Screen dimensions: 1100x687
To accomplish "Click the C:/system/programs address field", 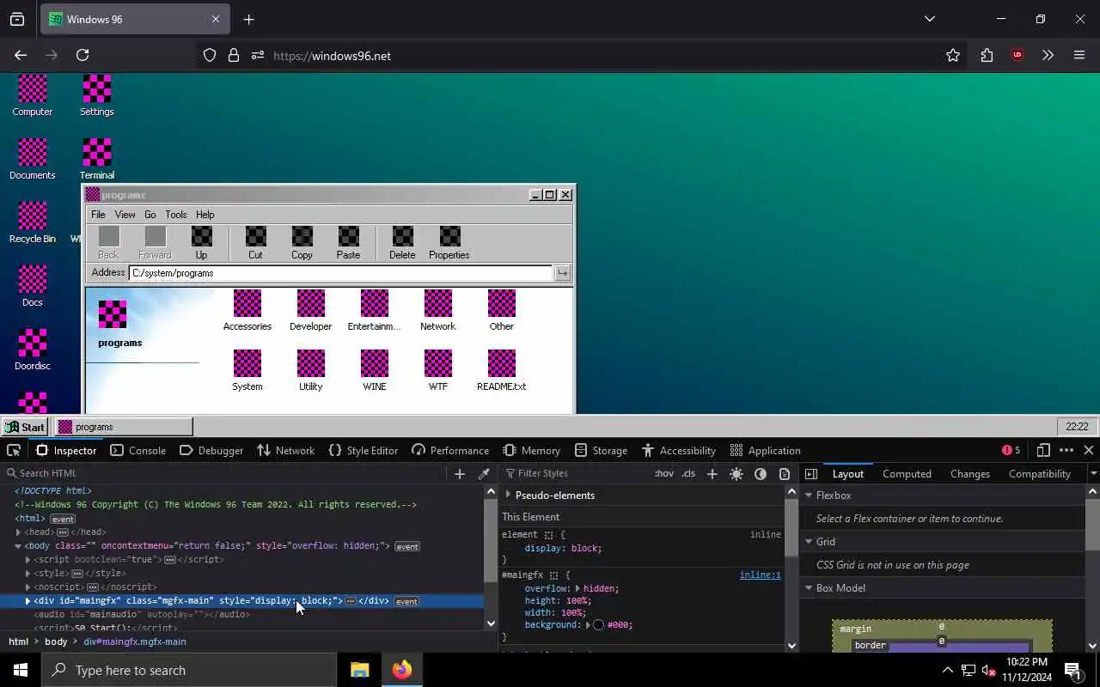I will coord(340,273).
